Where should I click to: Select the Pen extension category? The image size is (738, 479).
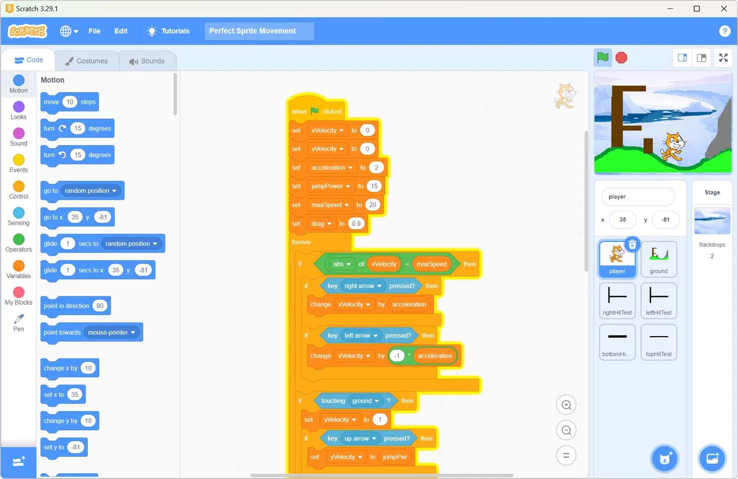tap(18, 323)
